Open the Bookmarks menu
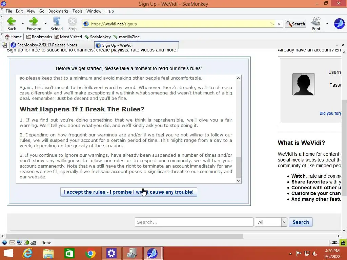 tap(58, 11)
